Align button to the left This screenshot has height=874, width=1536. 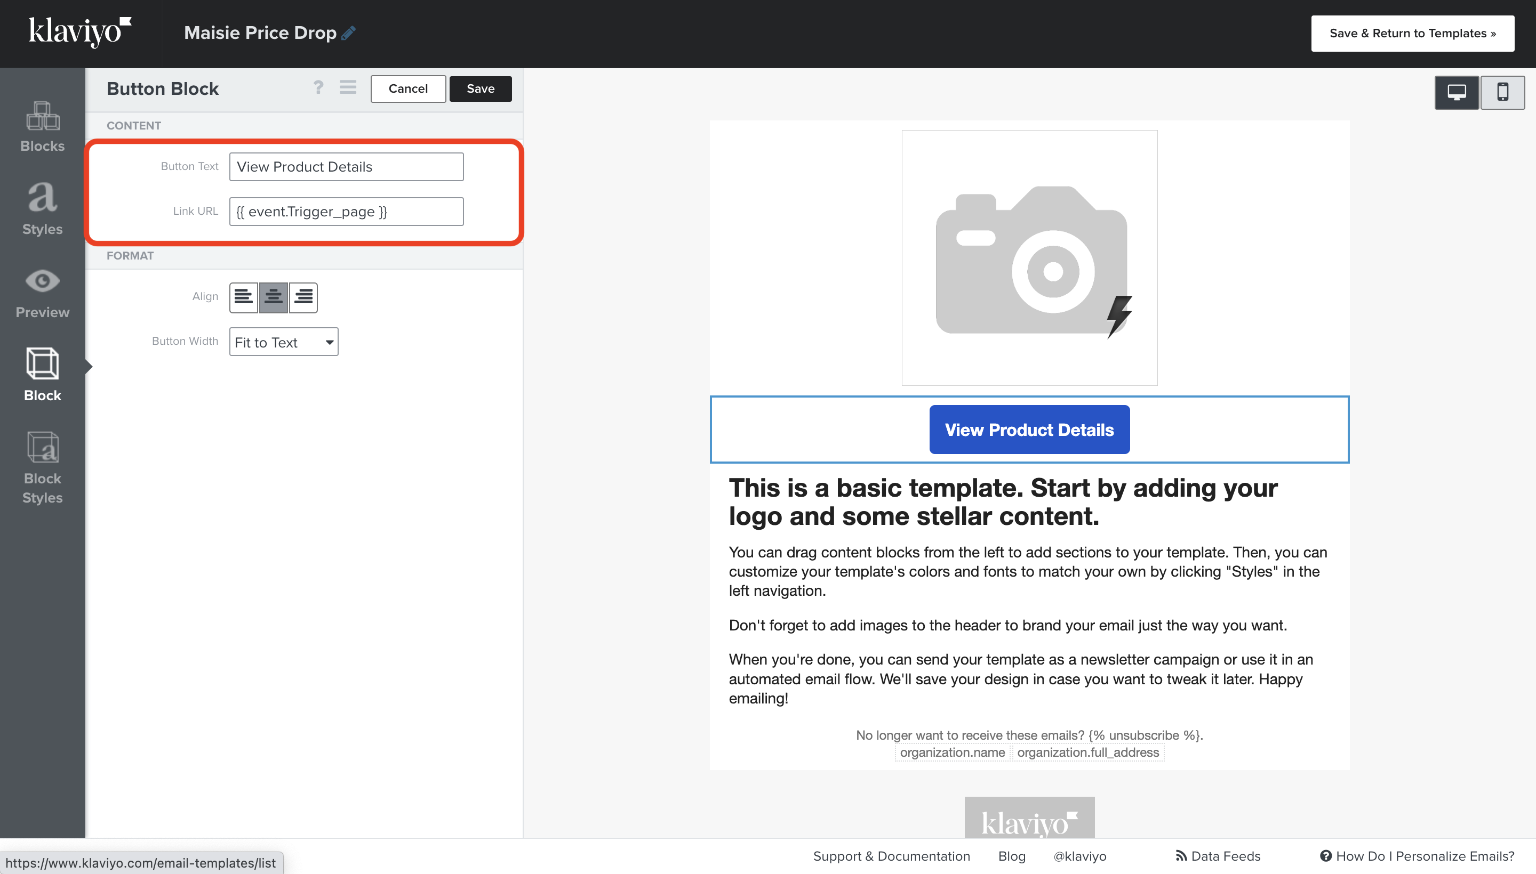tap(243, 297)
